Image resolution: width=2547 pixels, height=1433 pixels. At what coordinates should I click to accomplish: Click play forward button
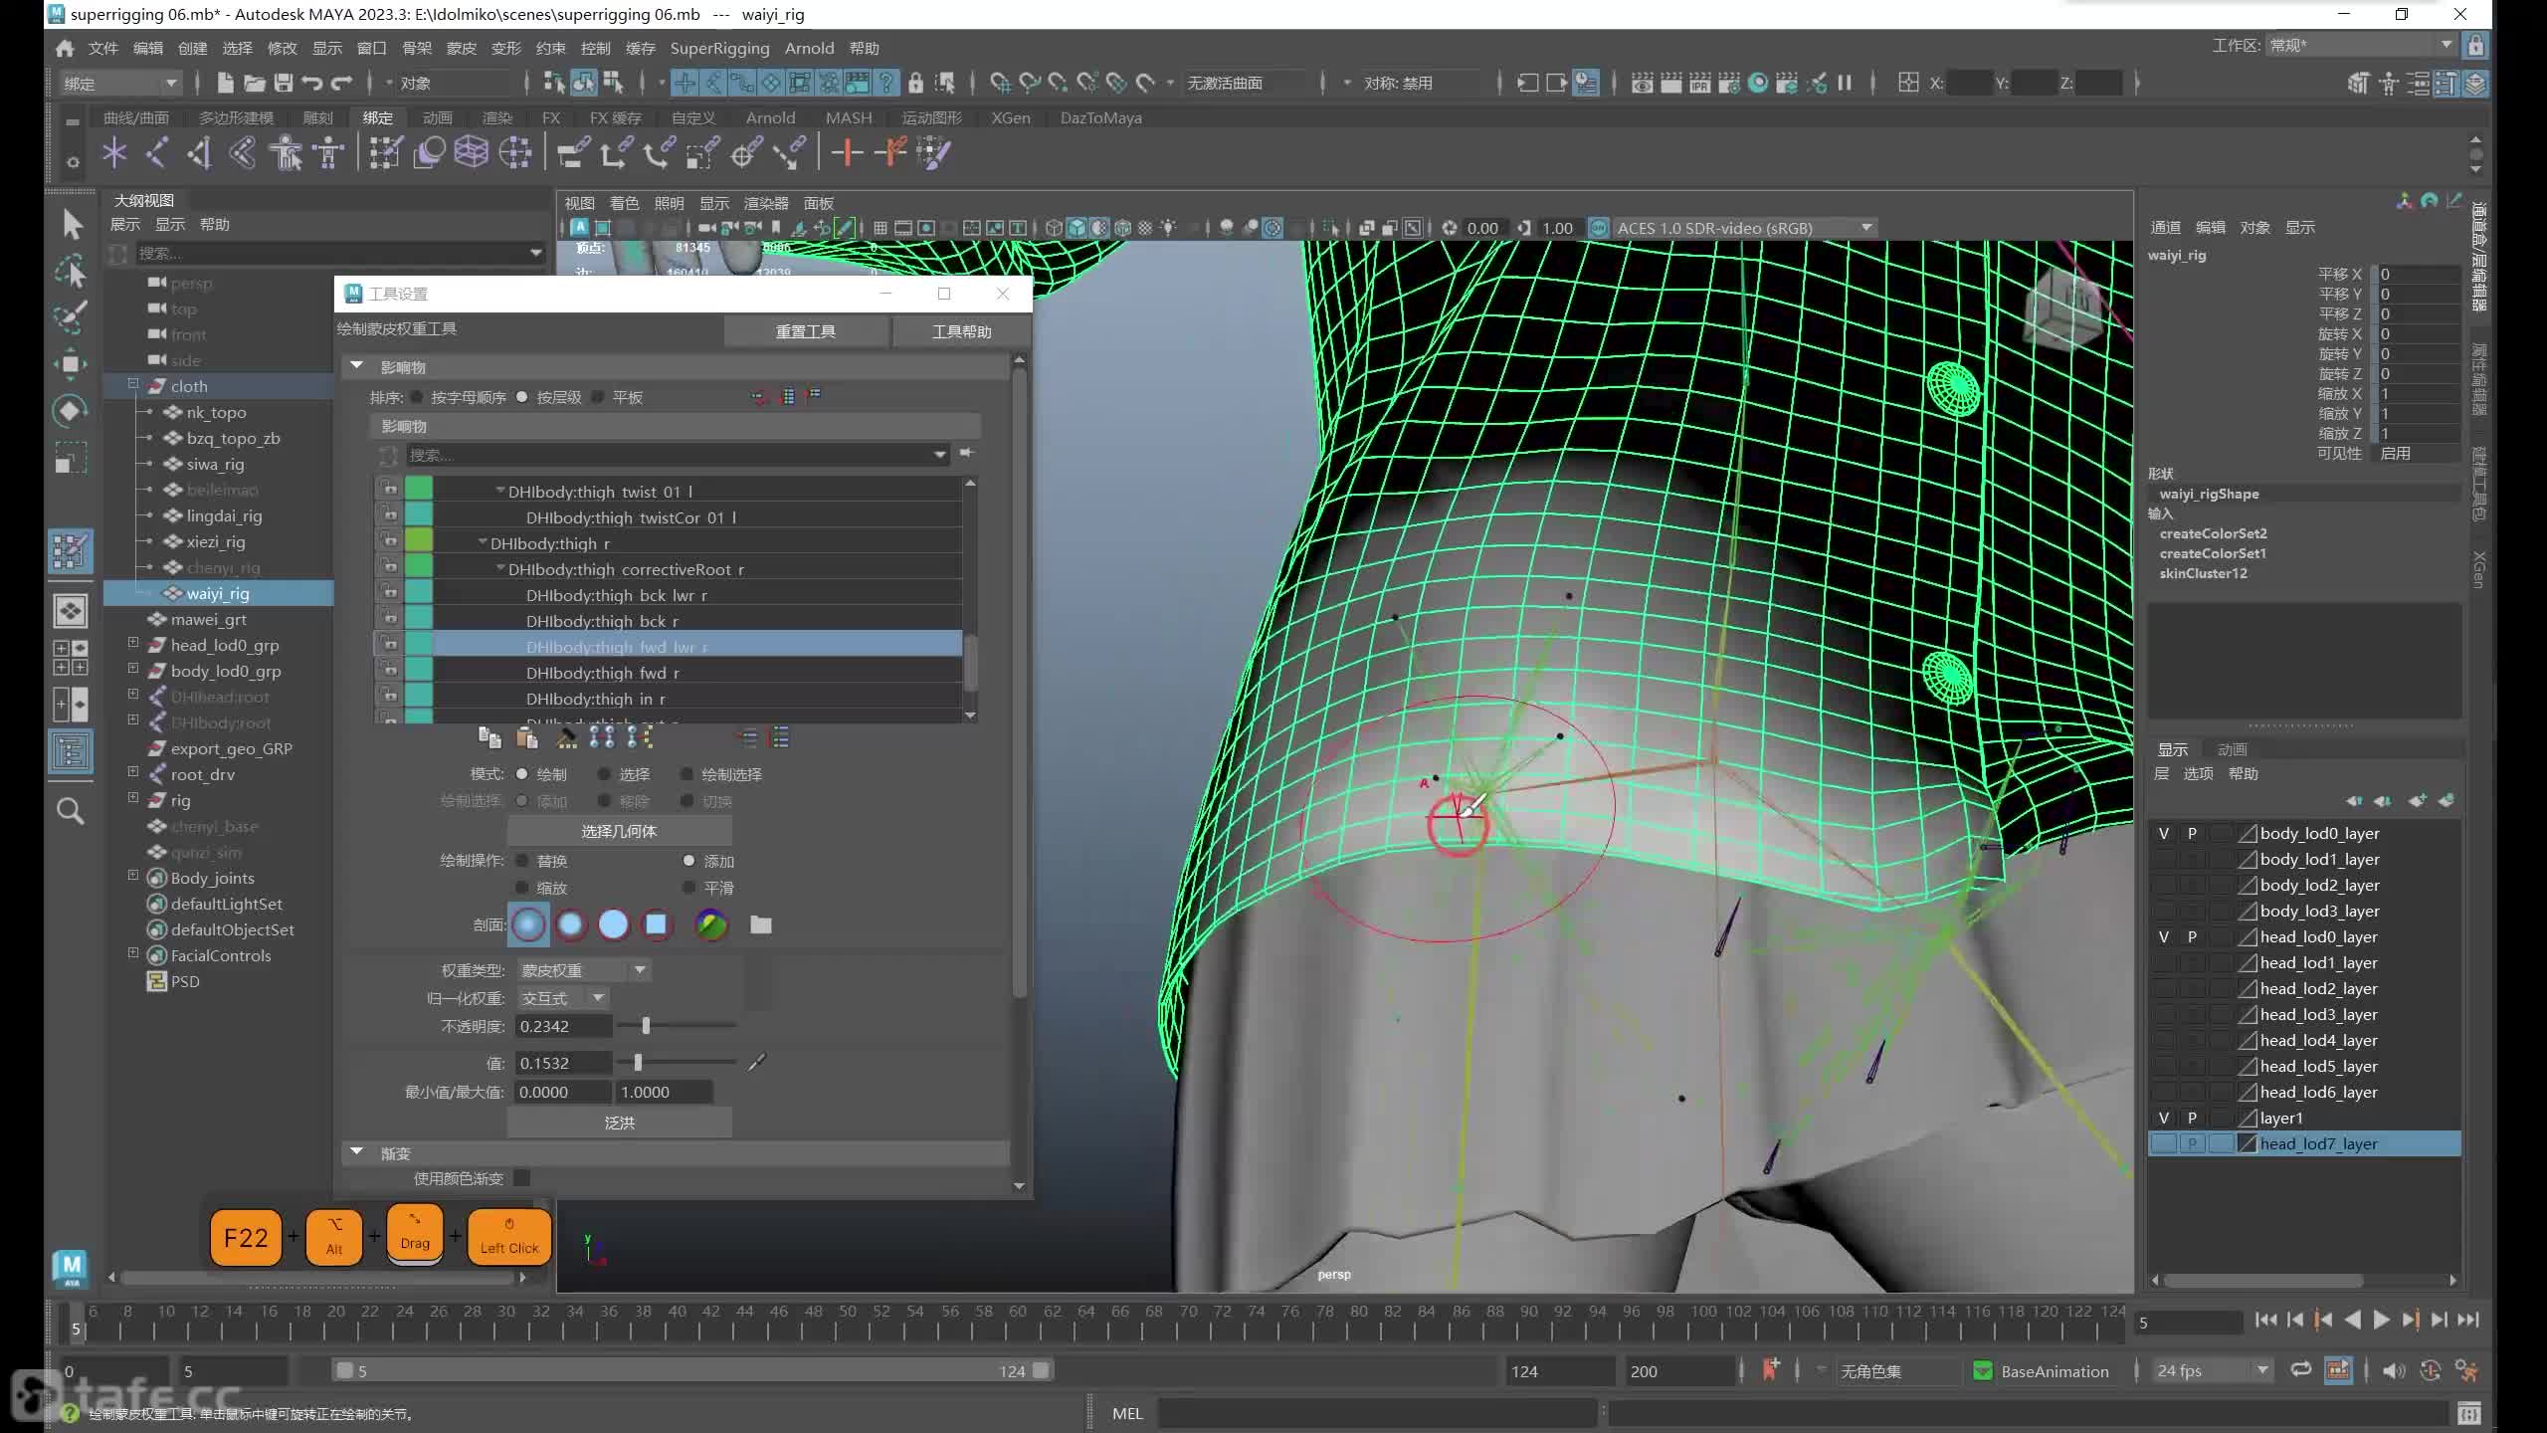pyautogui.click(x=2381, y=1321)
